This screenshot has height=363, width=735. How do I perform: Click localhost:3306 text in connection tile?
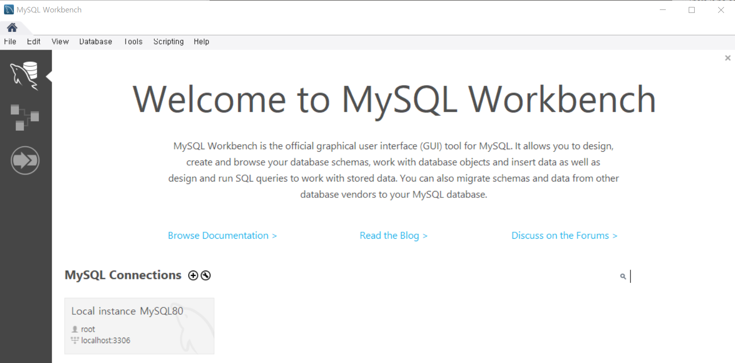click(x=106, y=341)
